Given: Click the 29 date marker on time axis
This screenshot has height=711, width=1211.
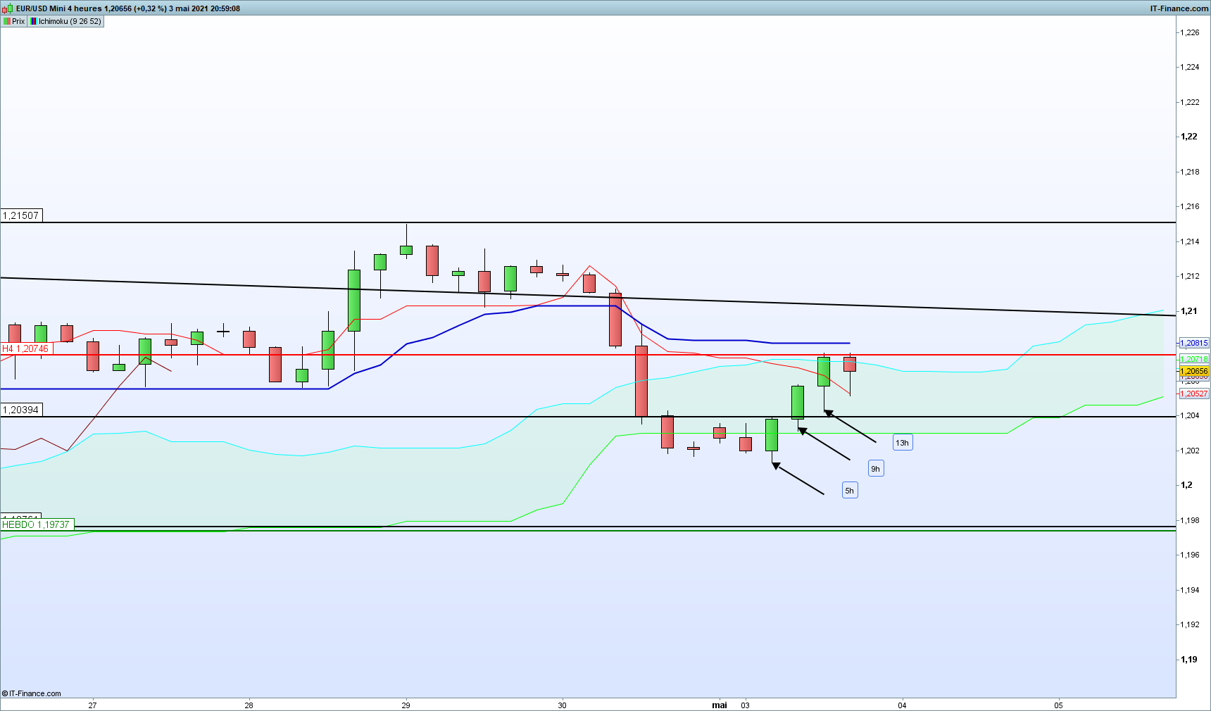Looking at the screenshot, I should [x=406, y=705].
